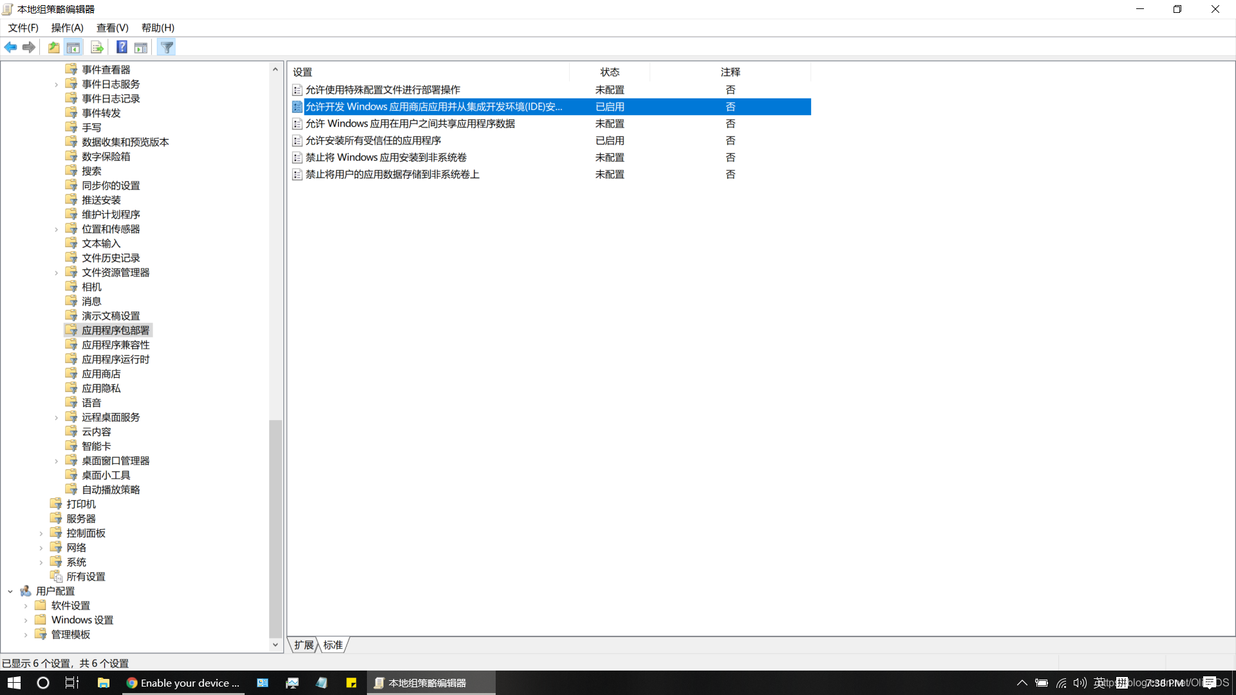Open File Explorer from taskbar
The image size is (1236, 695).
click(x=104, y=683)
